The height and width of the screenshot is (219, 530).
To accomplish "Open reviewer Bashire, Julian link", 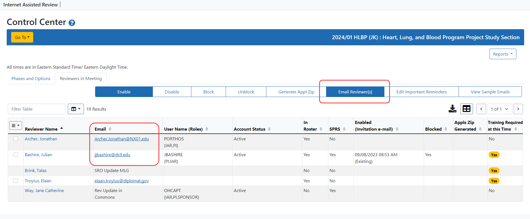I will tap(38, 155).
